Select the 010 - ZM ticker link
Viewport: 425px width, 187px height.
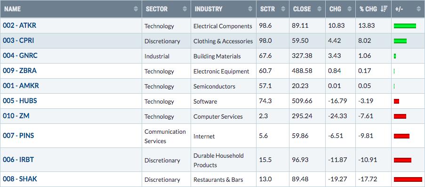point(16,116)
